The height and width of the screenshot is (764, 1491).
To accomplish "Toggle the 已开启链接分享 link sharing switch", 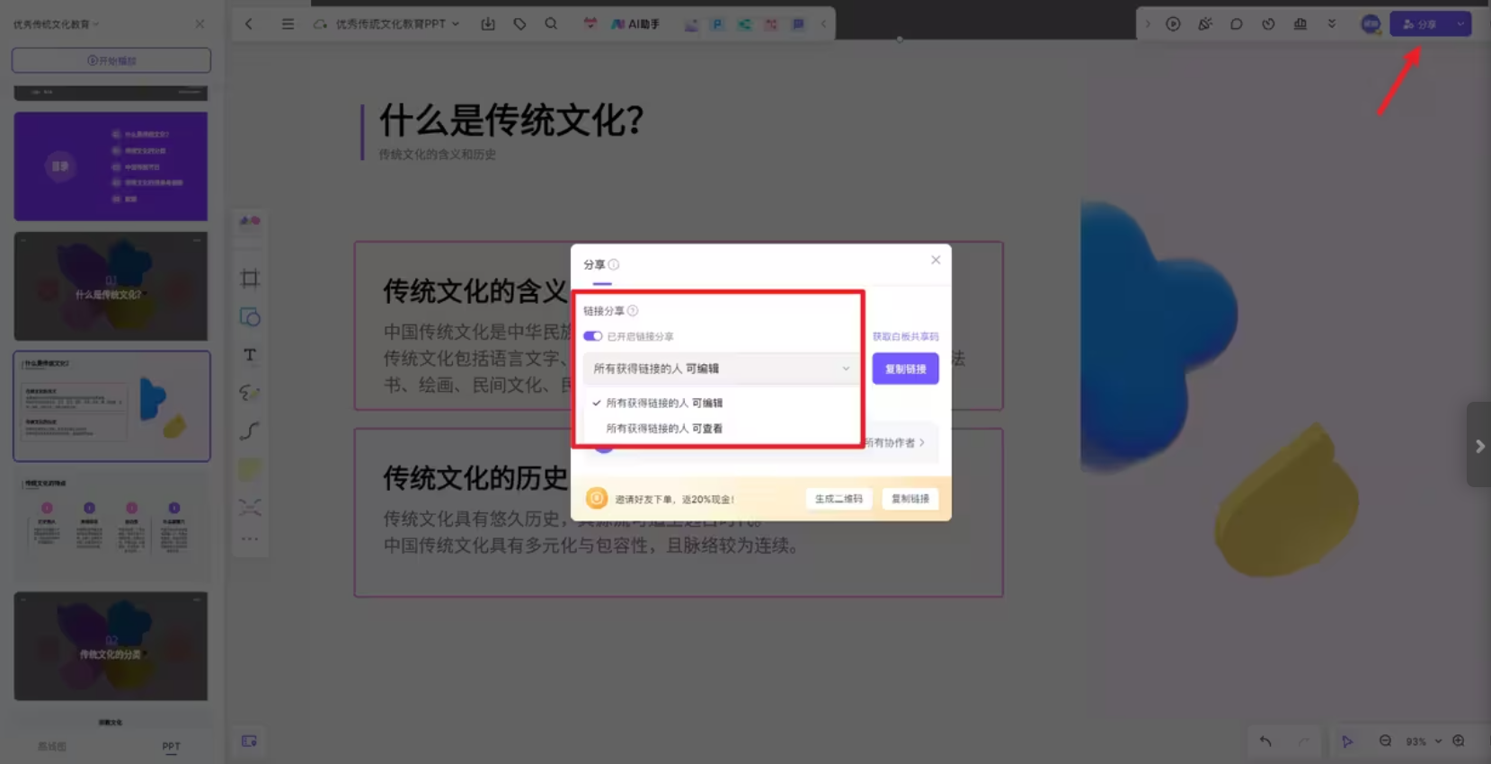I will [x=592, y=336].
